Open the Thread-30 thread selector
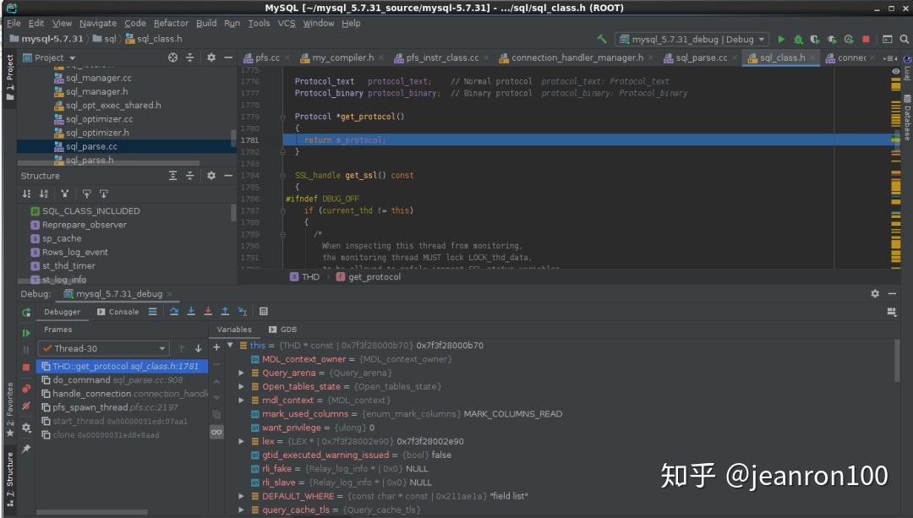This screenshot has width=913, height=518. pos(101,348)
